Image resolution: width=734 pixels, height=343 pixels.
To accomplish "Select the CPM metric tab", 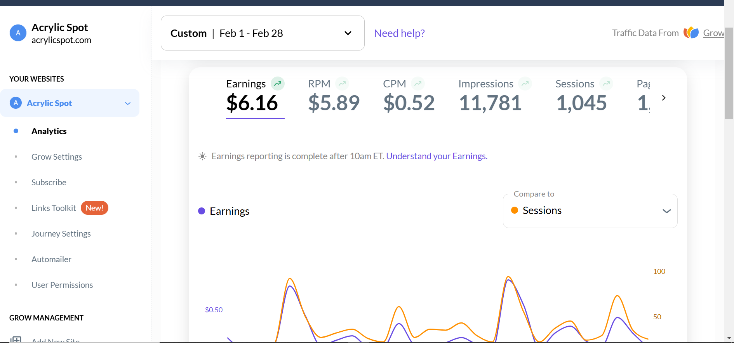I will point(409,96).
